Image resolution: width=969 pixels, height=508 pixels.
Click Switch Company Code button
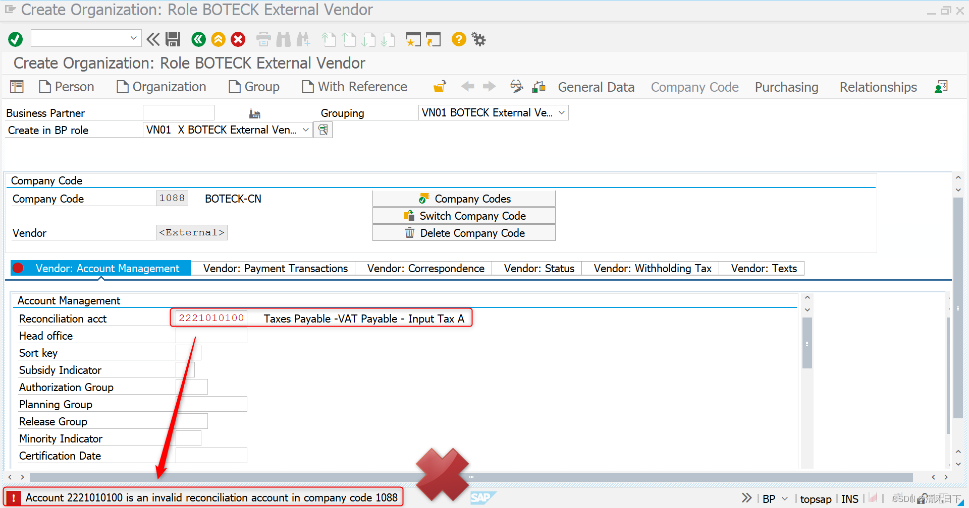pos(464,216)
